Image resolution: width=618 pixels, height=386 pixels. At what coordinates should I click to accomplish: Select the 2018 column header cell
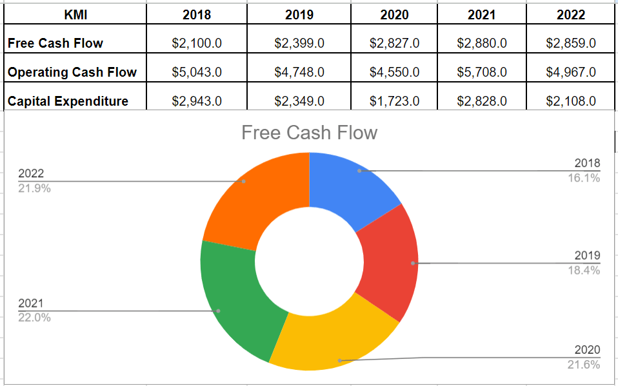tap(197, 14)
